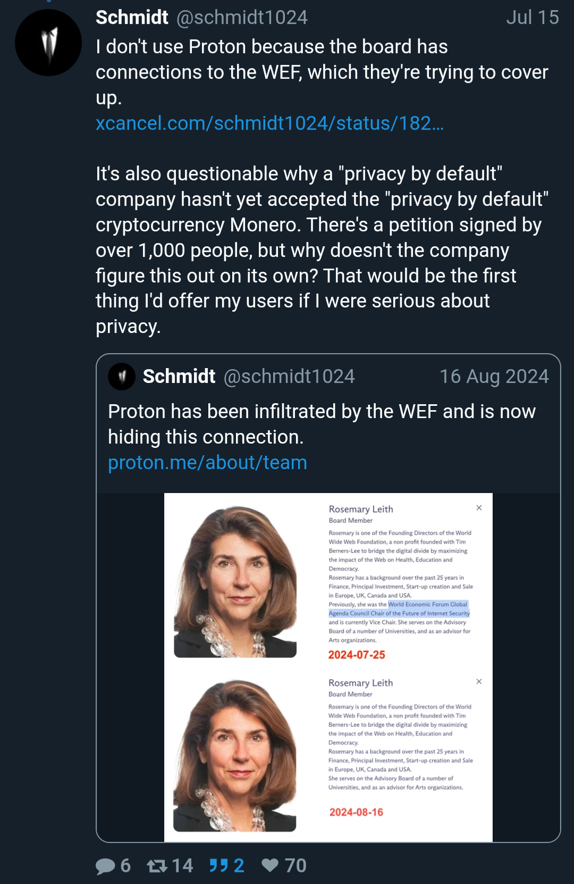Close the top Rosemary Leith card
Image resolution: width=574 pixels, height=884 pixels.
pos(479,508)
